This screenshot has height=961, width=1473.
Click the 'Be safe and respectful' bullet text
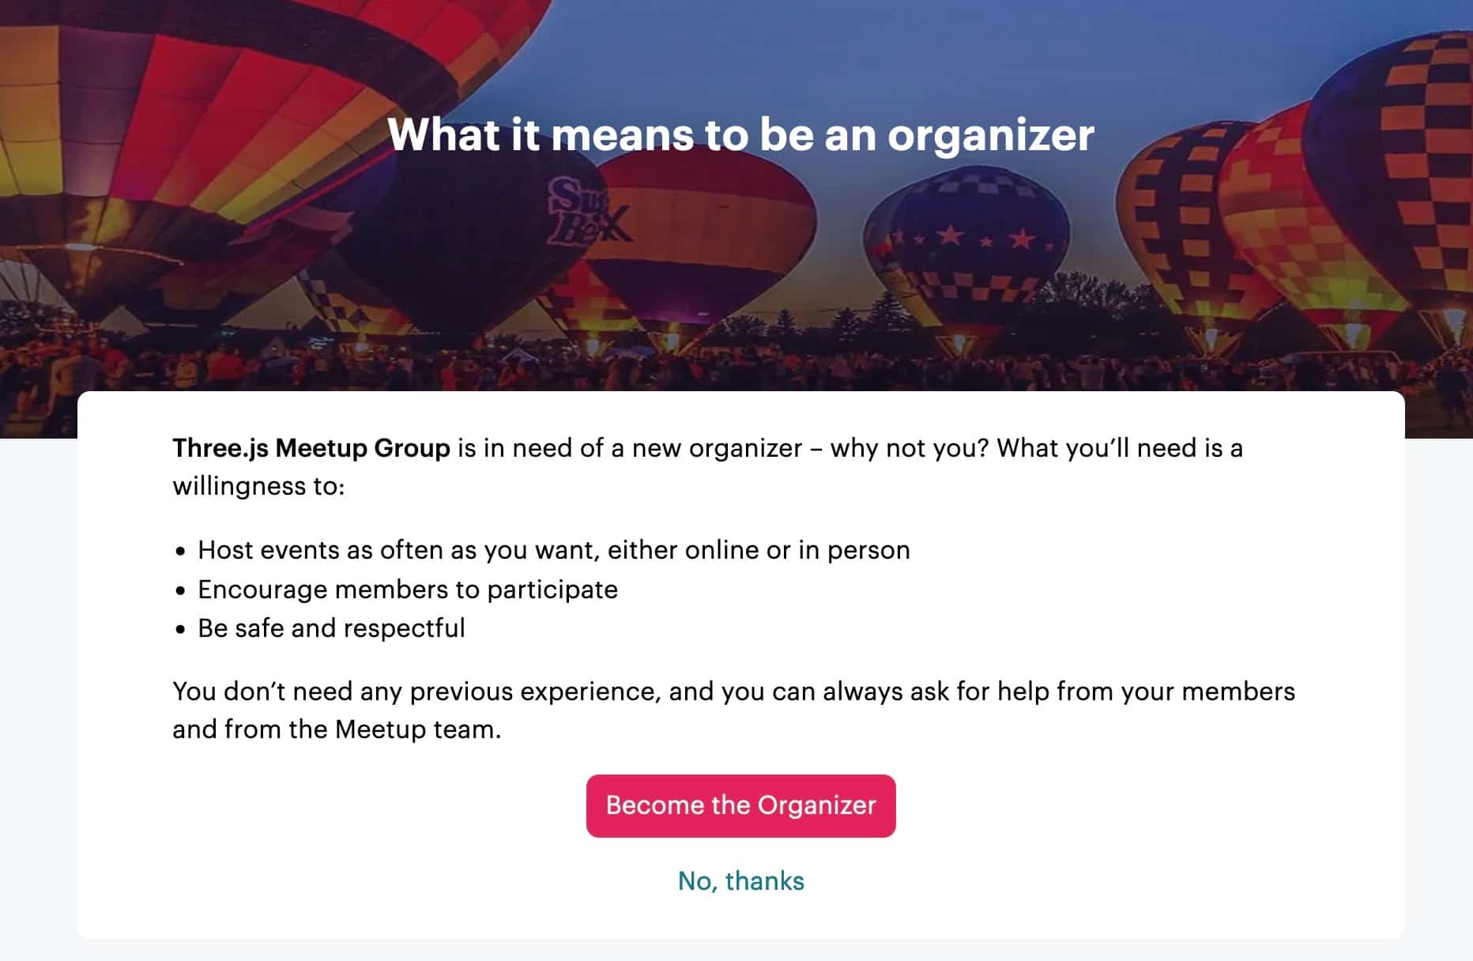click(x=331, y=628)
